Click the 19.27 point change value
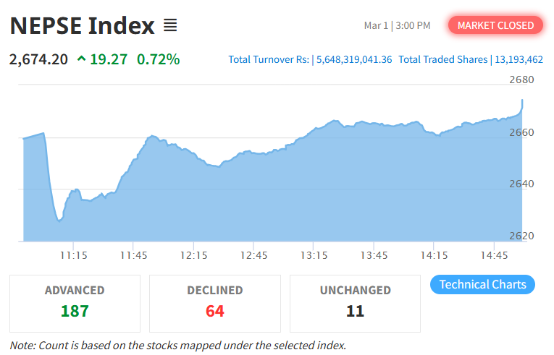The height and width of the screenshot is (355, 554). [109, 59]
